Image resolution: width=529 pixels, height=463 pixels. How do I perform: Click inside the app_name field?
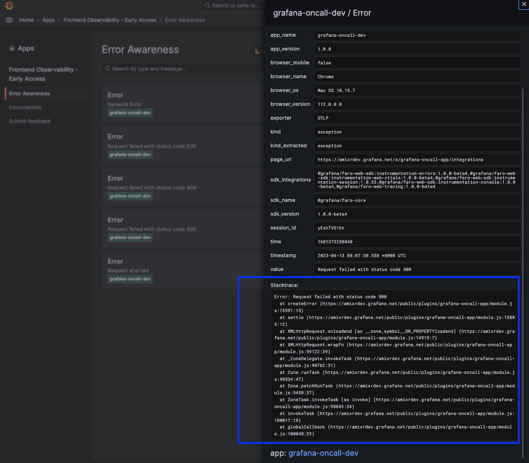click(417, 35)
